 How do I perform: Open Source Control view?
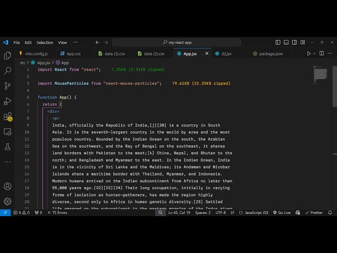[x=7, y=86]
